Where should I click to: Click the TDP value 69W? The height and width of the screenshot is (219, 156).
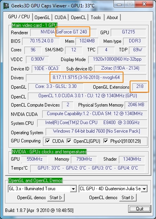pyautogui.click(x=137, y=50)
